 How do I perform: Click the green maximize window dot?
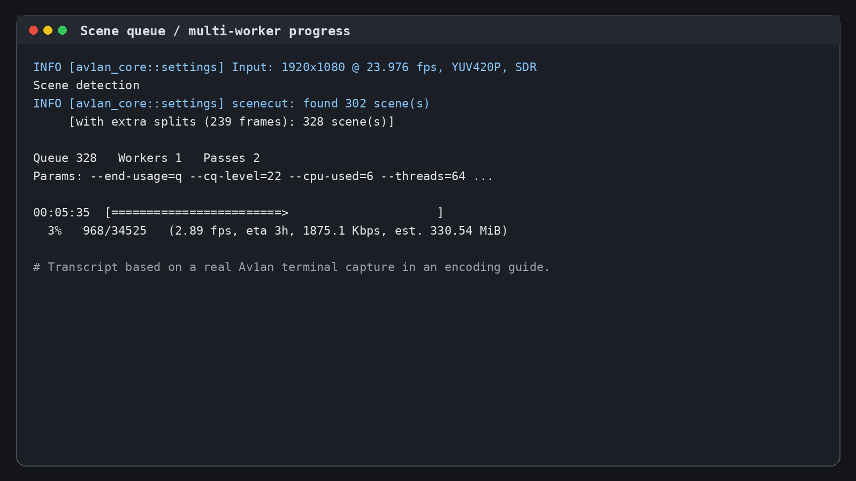(62, 30)
